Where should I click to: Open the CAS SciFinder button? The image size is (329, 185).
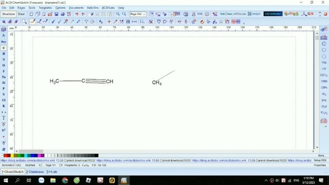point(273,14)
